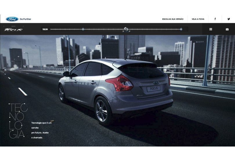
Task: Open the Twitter share icon
Action: 229,19
